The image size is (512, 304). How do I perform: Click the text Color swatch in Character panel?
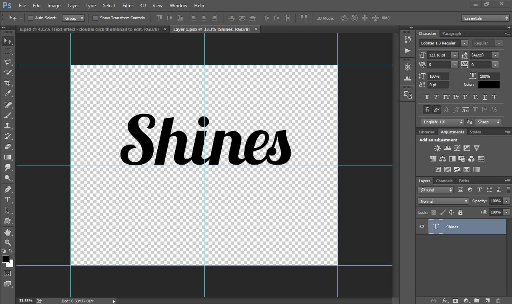tap(489, 84)
